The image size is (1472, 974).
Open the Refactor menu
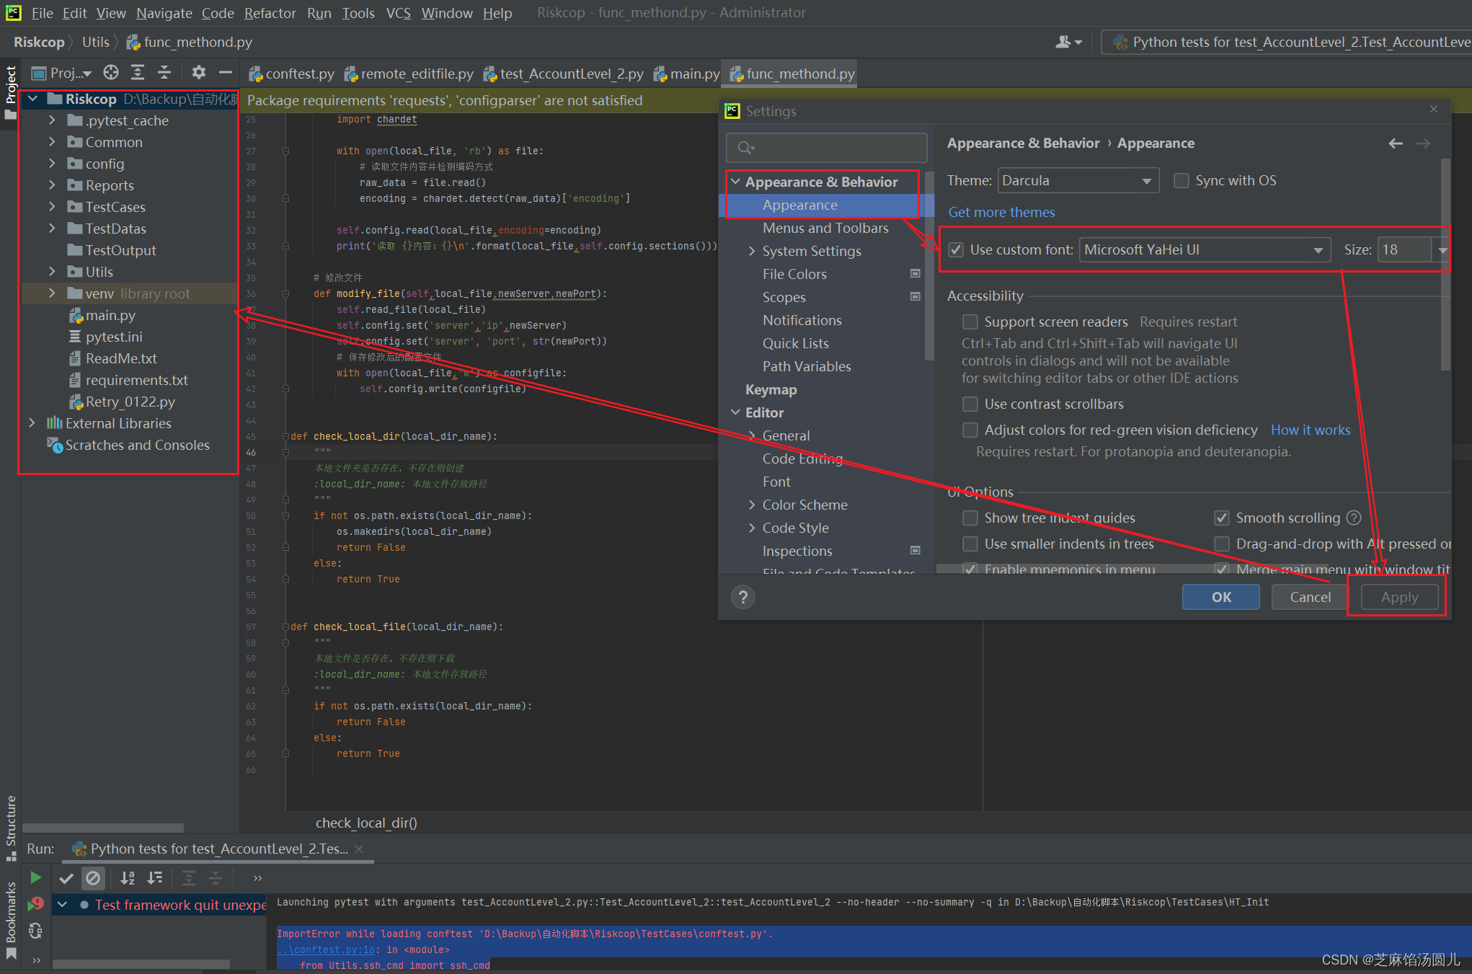270,13
